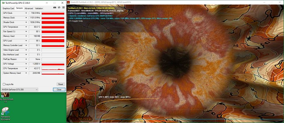This screenshot has width=284, height=123.
Task: Click the 2436 MB System Memory value
Action: (x=35, y=73)
